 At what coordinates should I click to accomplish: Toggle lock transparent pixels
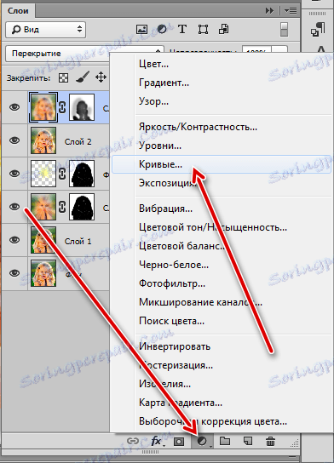coord(63,78)
